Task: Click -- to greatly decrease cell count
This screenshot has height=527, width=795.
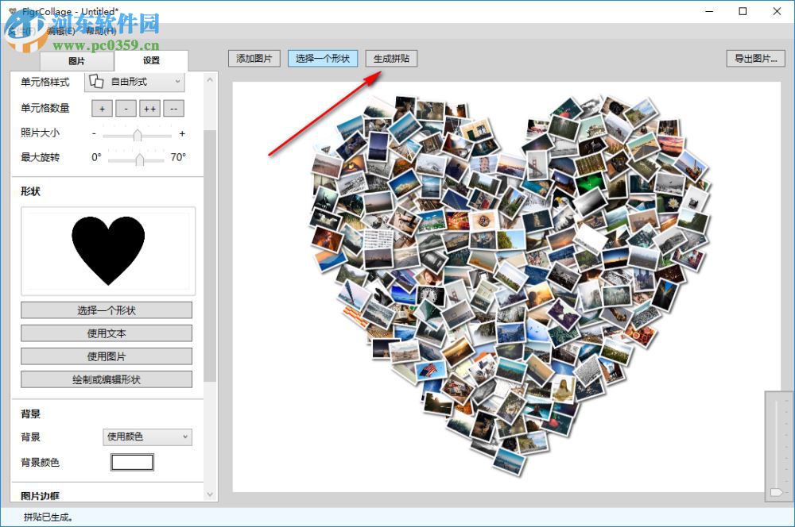Action: (x=173, y=108)
